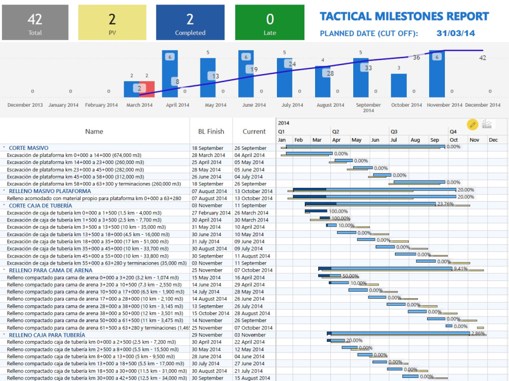Collapse the RELLENO PARA CAMA DE ARENA group
Image resolution: width=509 pixels, height=381 pixels.
[4, 270]
